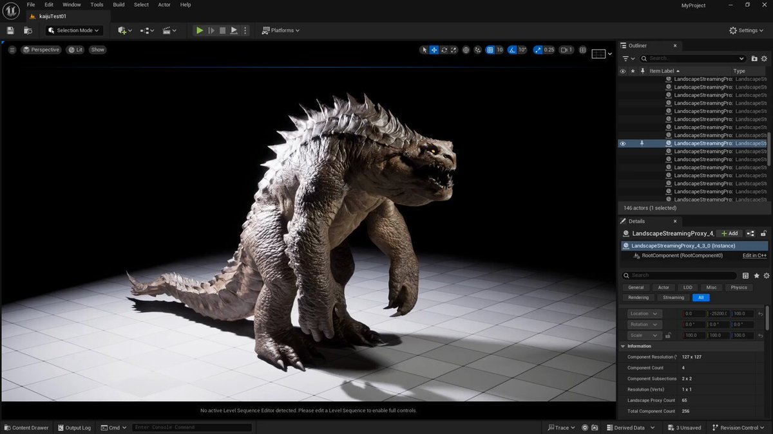This screenshot has width=773, height=434.
Task: Collapse the Information section
Action: coord(624,346)
